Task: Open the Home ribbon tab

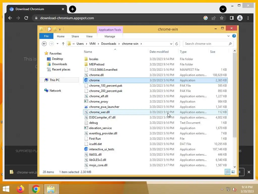Action: click(61, 36)
